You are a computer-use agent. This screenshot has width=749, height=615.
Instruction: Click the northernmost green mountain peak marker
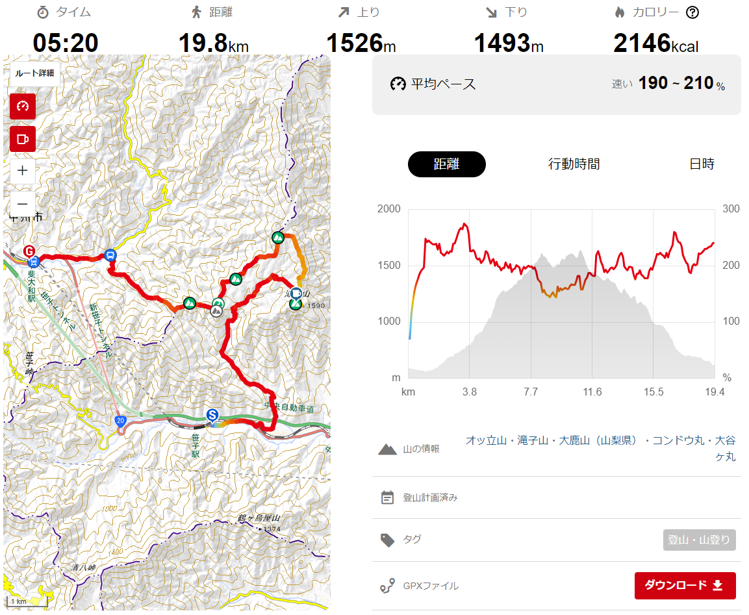[x=278, y=237]
